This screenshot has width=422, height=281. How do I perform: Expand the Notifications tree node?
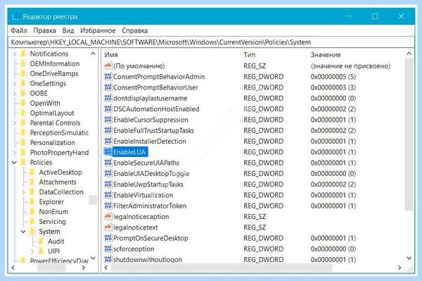(15, 54)
